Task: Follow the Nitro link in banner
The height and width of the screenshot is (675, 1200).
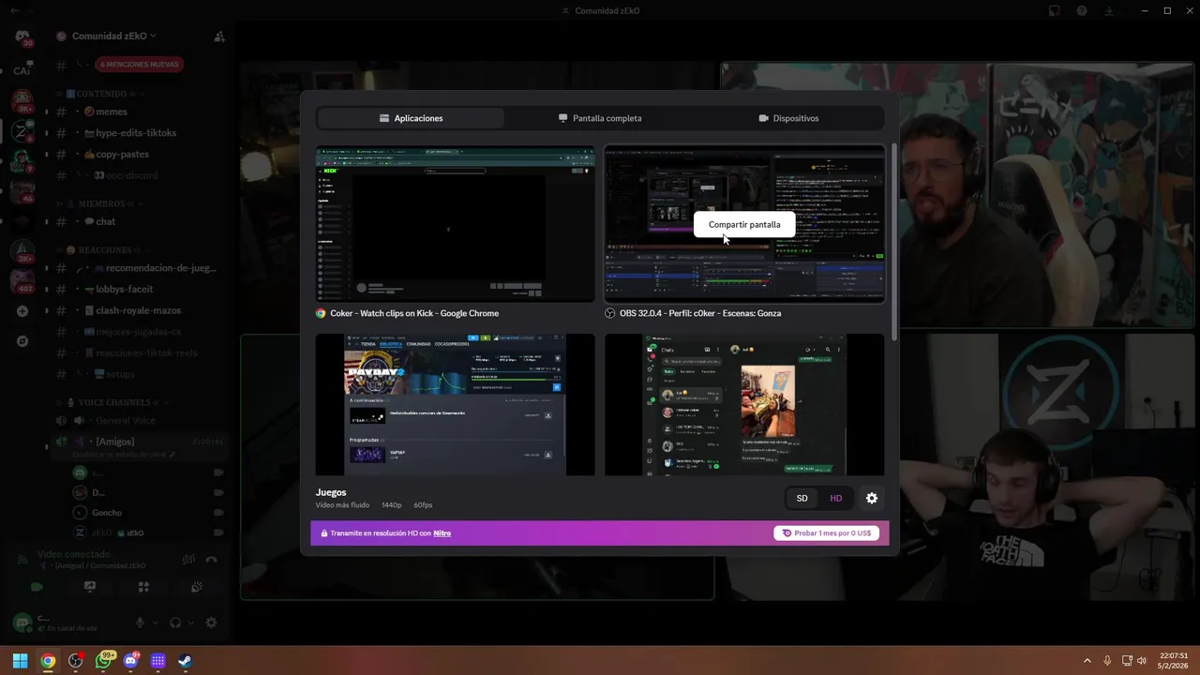Action: (x=442, y=533)
